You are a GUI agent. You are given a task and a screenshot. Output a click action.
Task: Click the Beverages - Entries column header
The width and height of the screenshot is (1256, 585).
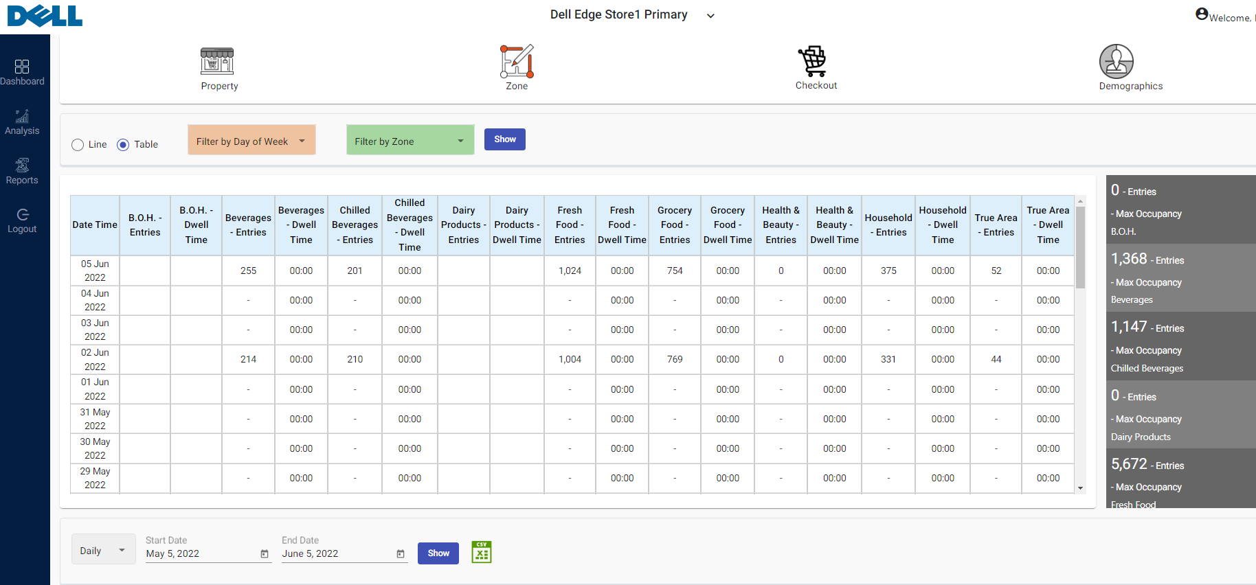[248, 225]
